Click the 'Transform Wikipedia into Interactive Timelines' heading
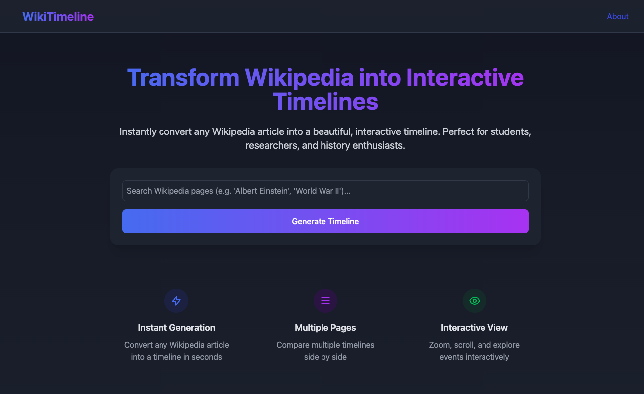644x394 pixels. click(325, 90)
